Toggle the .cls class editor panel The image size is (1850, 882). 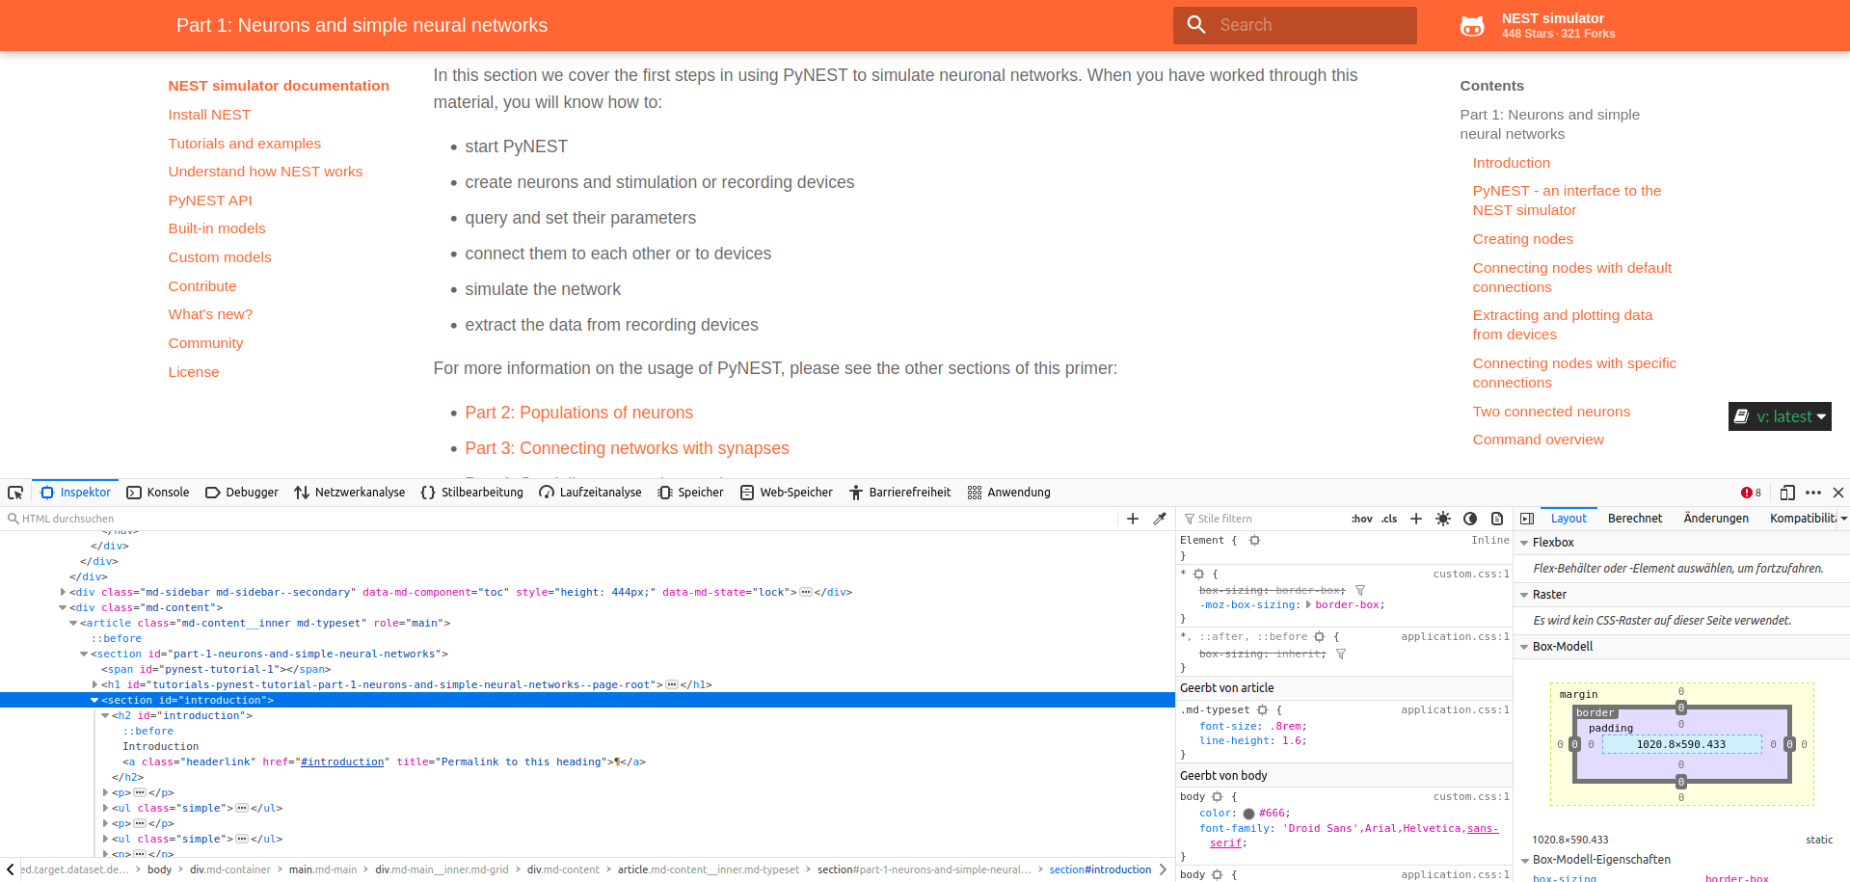(1388, 518)
